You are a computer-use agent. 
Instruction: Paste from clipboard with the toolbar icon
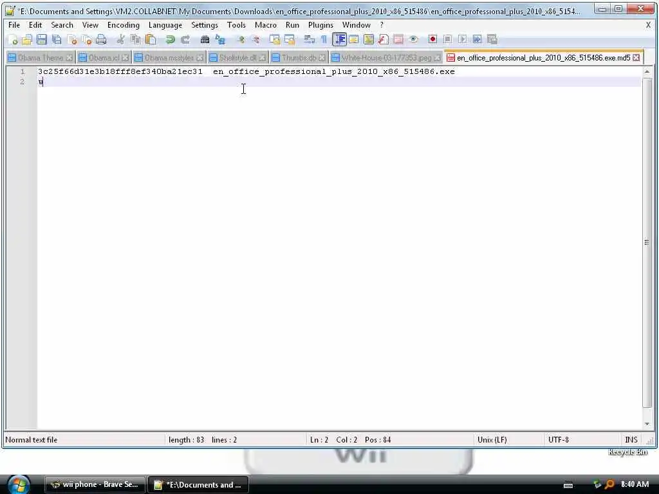151,39
